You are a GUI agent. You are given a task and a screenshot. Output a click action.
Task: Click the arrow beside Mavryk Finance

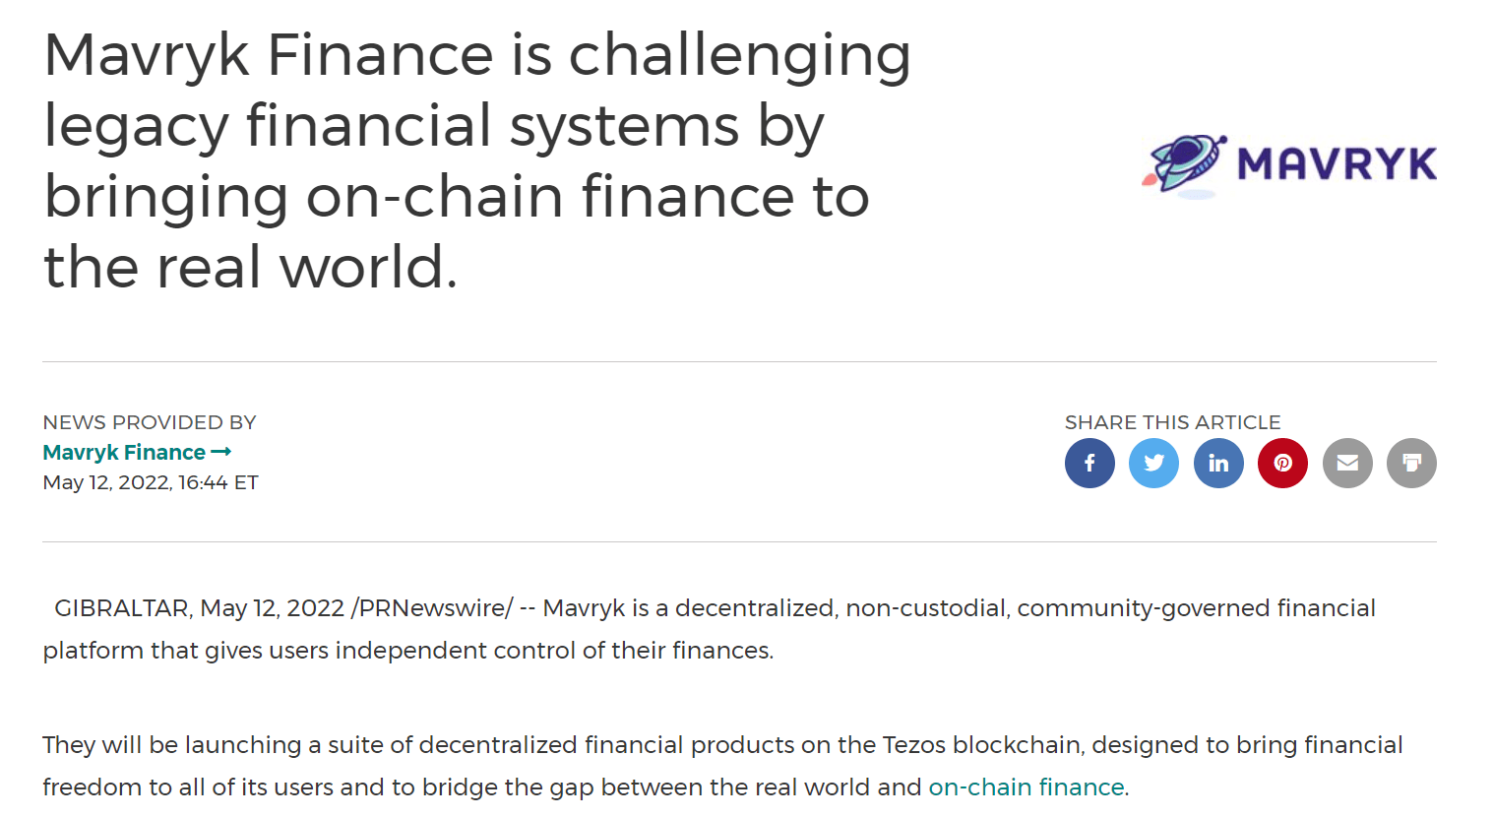(221, 452)
